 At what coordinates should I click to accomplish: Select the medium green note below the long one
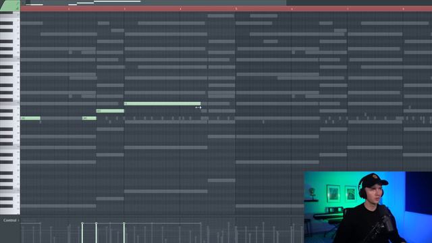point(110,111)
